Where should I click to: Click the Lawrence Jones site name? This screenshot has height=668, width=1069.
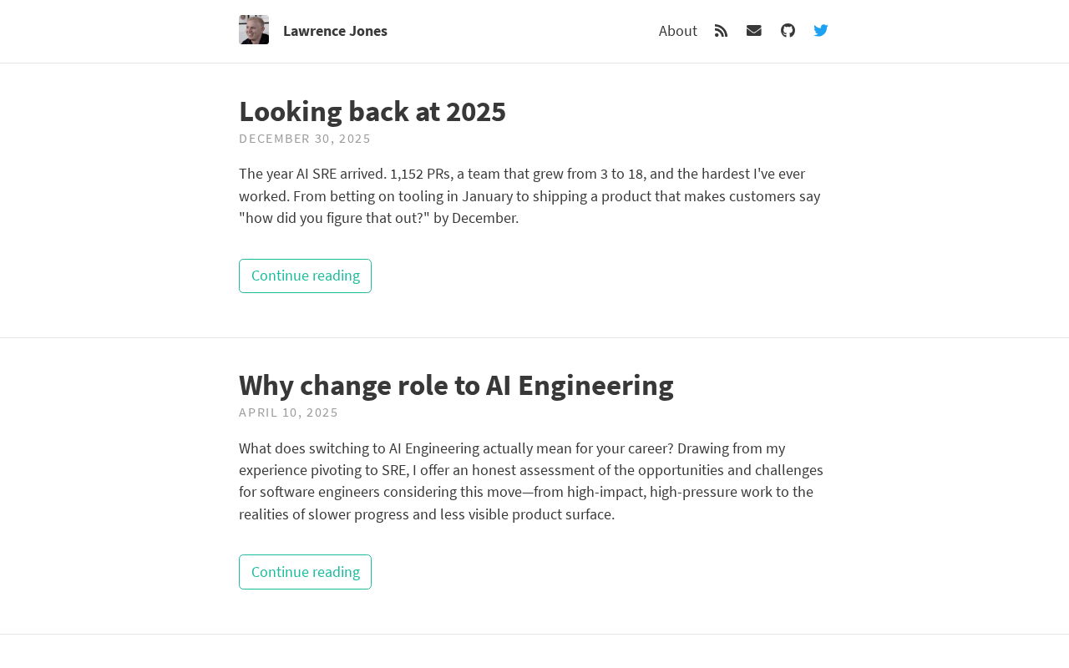[x=335, y=31]
